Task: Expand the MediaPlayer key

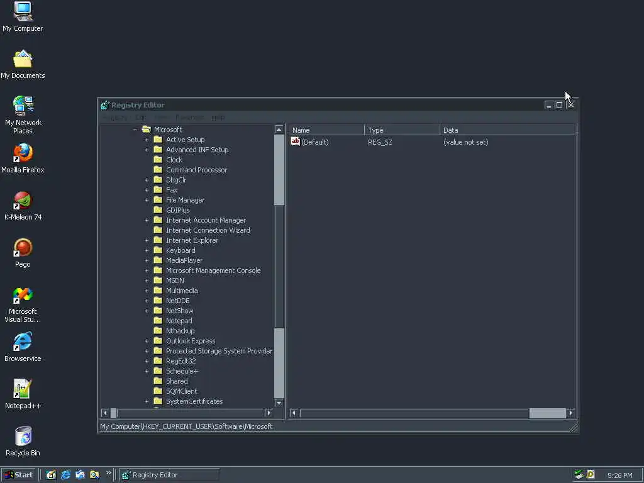Action: coord(147,260)
